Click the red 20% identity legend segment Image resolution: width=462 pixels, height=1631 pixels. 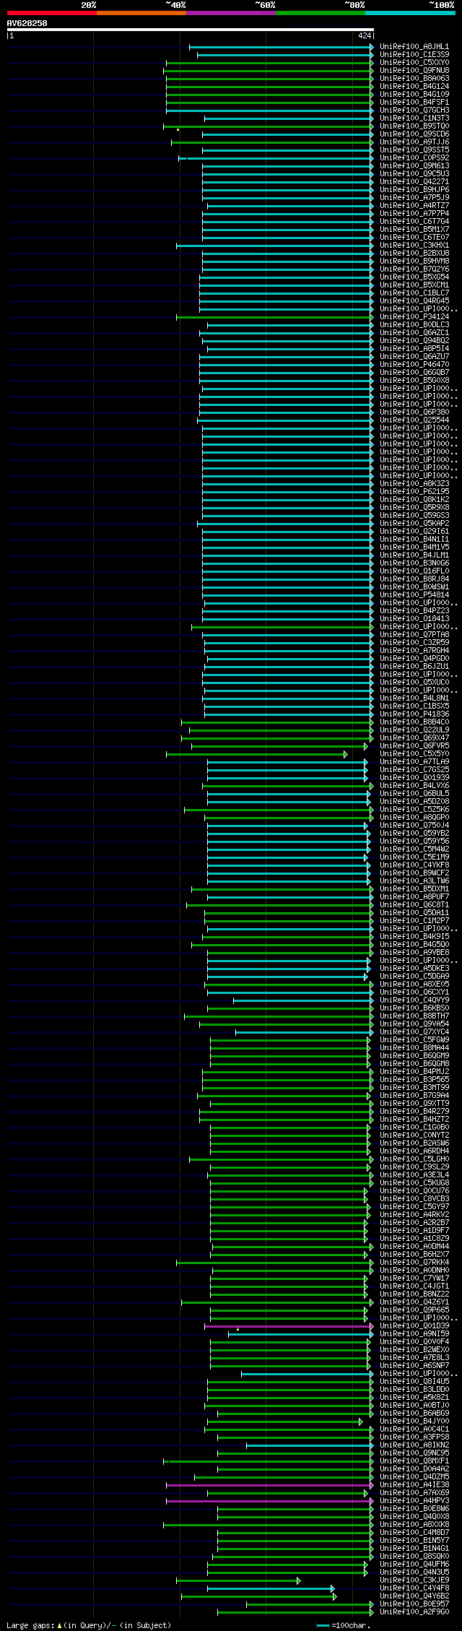[x=51, y=13]
